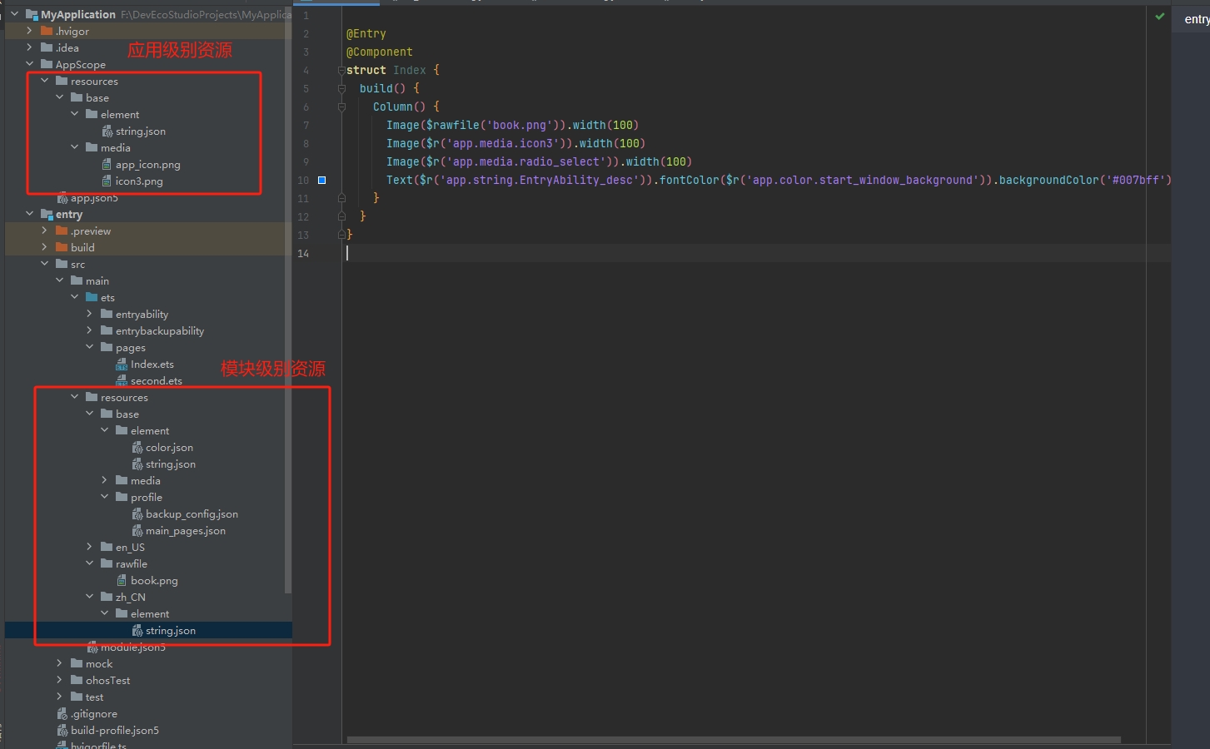
Task: Click the module.json5 file icon
Action: pyautogui.click(x=92, y=647)
